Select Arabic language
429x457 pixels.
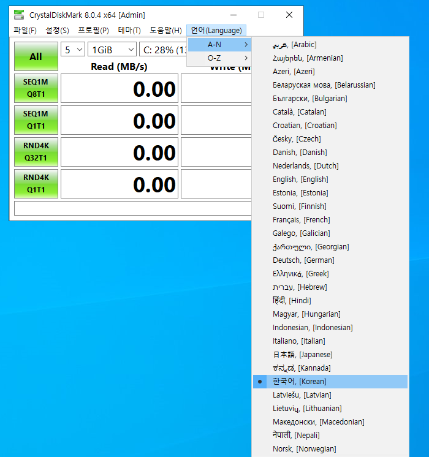point(330,45)
